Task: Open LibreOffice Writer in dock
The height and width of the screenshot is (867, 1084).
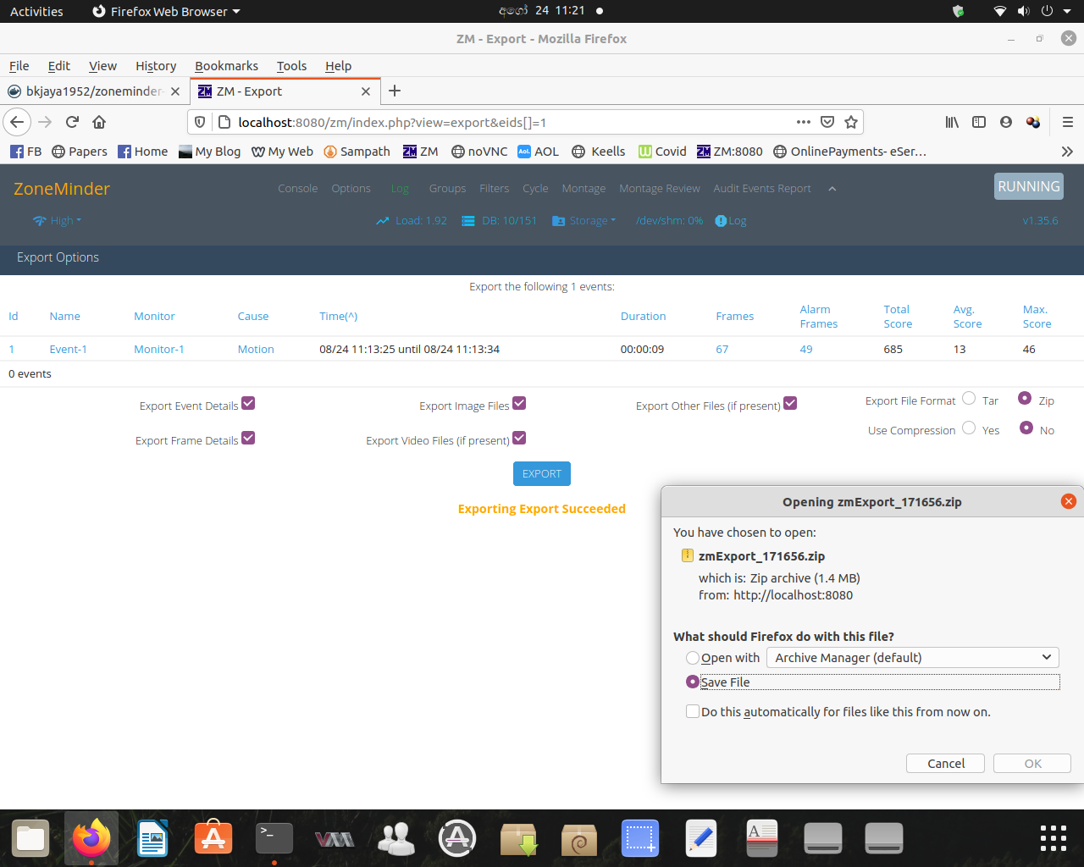Action: click(x=152, y=838)
